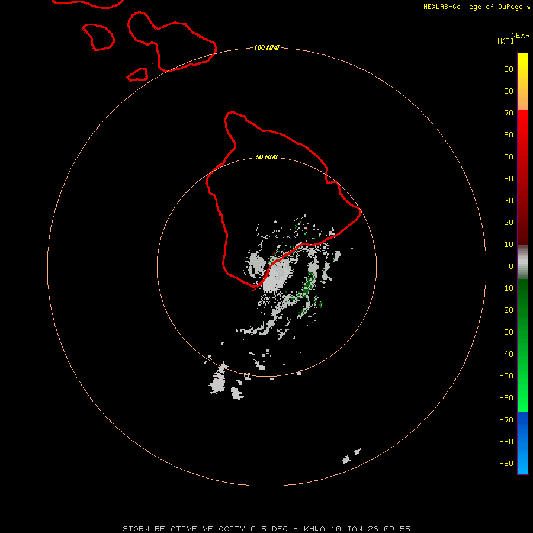Screen dimensions: 533x533
Task: Click the '100 NMI' range ring label
Action: (266, 47)
